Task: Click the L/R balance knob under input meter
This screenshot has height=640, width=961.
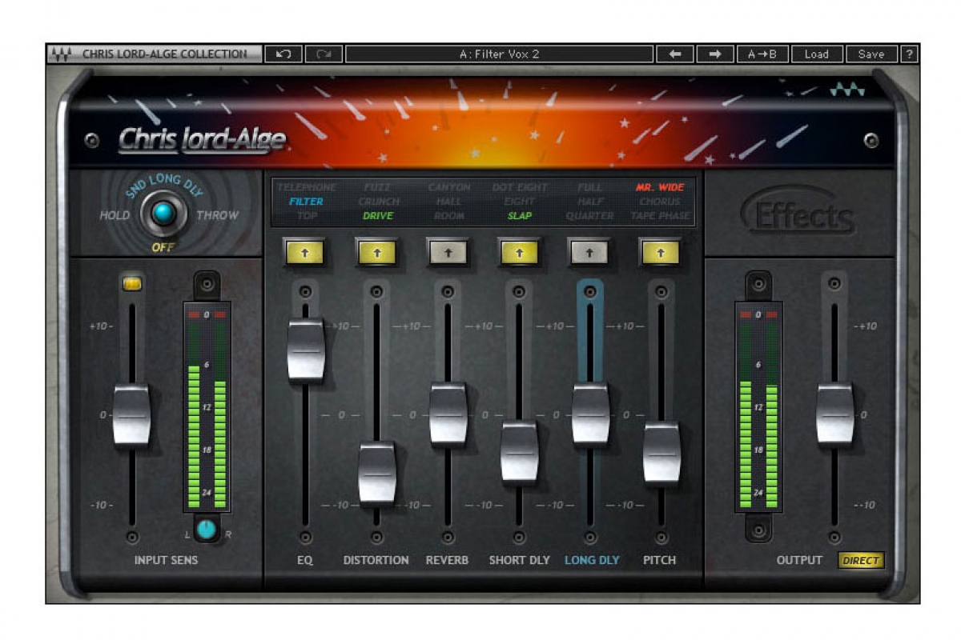Action: coord(207,529)
